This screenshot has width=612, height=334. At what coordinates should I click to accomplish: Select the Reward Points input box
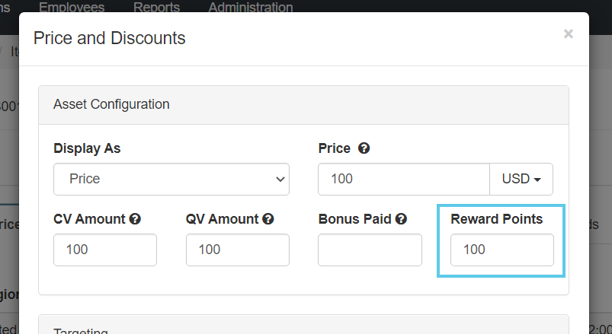(x=501, y=250)
